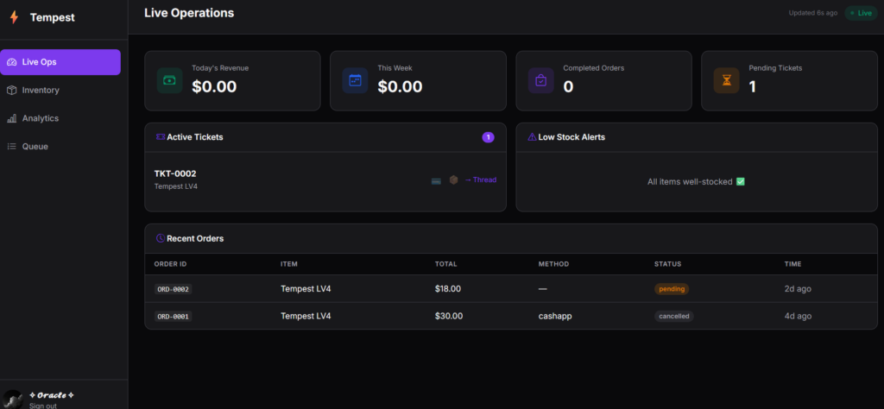
Task: Click the credit card icon on TKT-0002
Action: coord(436,181)
